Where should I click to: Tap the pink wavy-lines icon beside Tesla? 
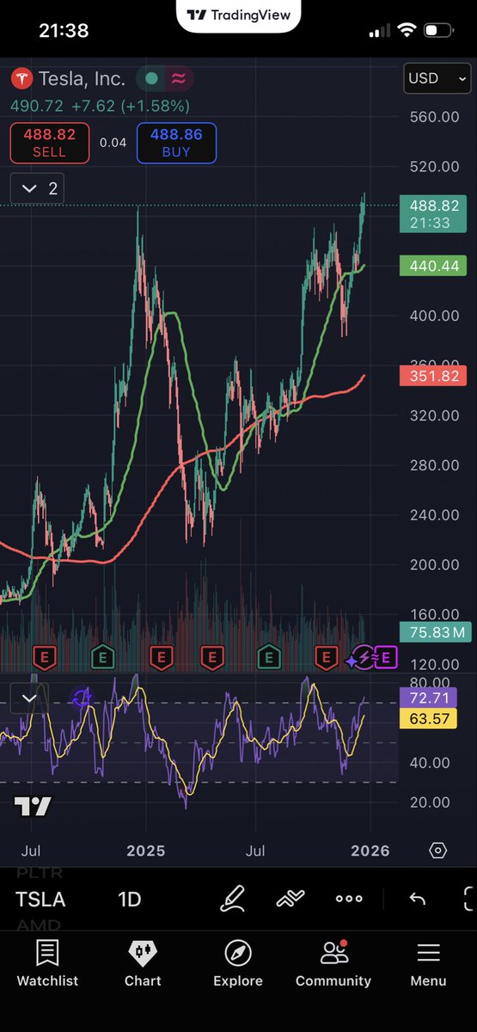click(x=179, y=78)
